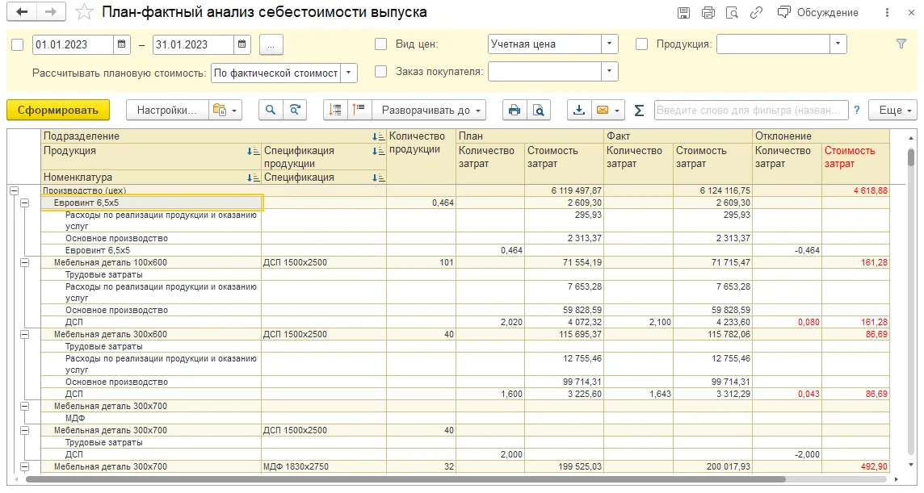924x493 pixels.
Task: Add report to favorites with star icon
Action: point(84,12)
